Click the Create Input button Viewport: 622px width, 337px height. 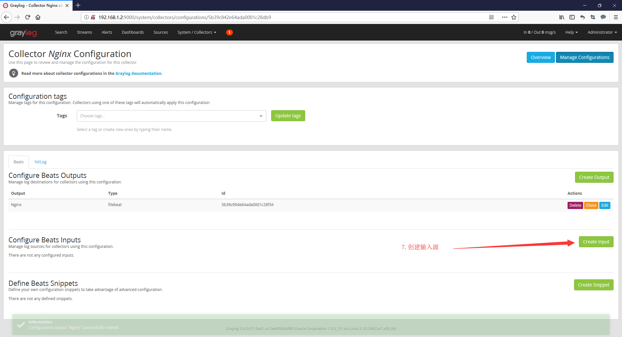point(596,242)
